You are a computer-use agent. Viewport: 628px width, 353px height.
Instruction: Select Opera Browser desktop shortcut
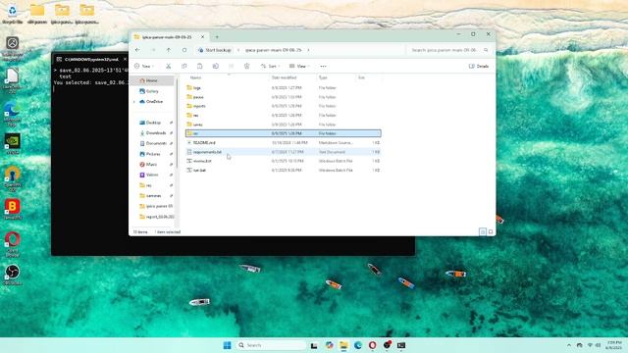[x=12, y=244]
